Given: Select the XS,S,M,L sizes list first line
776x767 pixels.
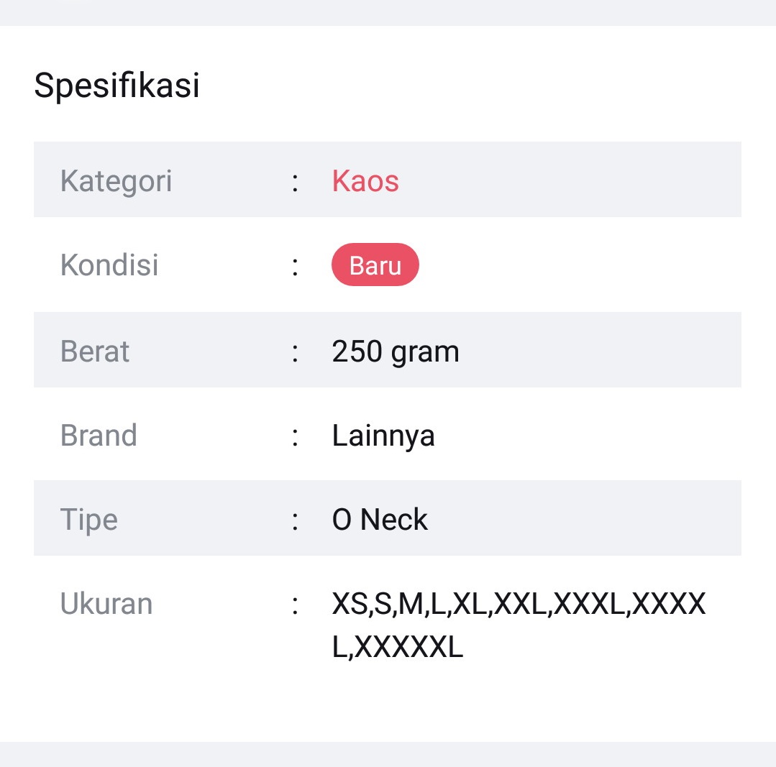Looking at the screenshot, I should (x=519, y=604).
